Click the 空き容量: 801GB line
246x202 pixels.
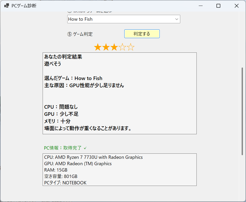tap(61, 176)
